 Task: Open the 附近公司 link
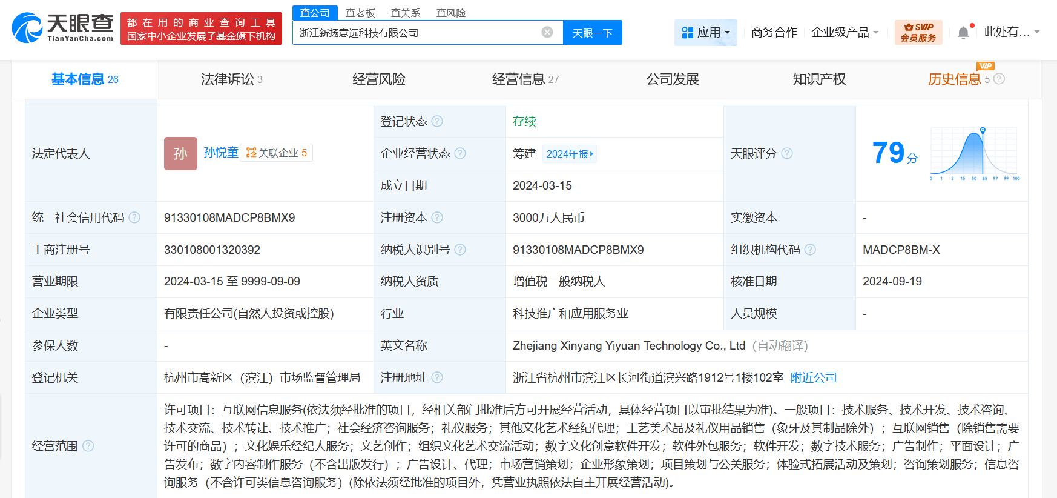813,377
